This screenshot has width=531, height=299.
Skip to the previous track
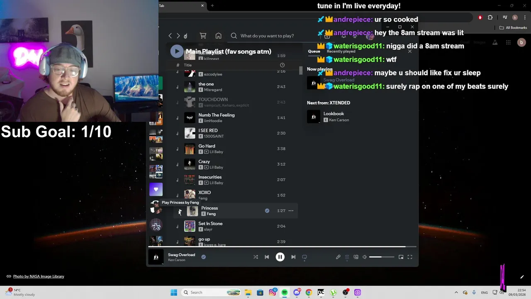[x=267, y=257]
